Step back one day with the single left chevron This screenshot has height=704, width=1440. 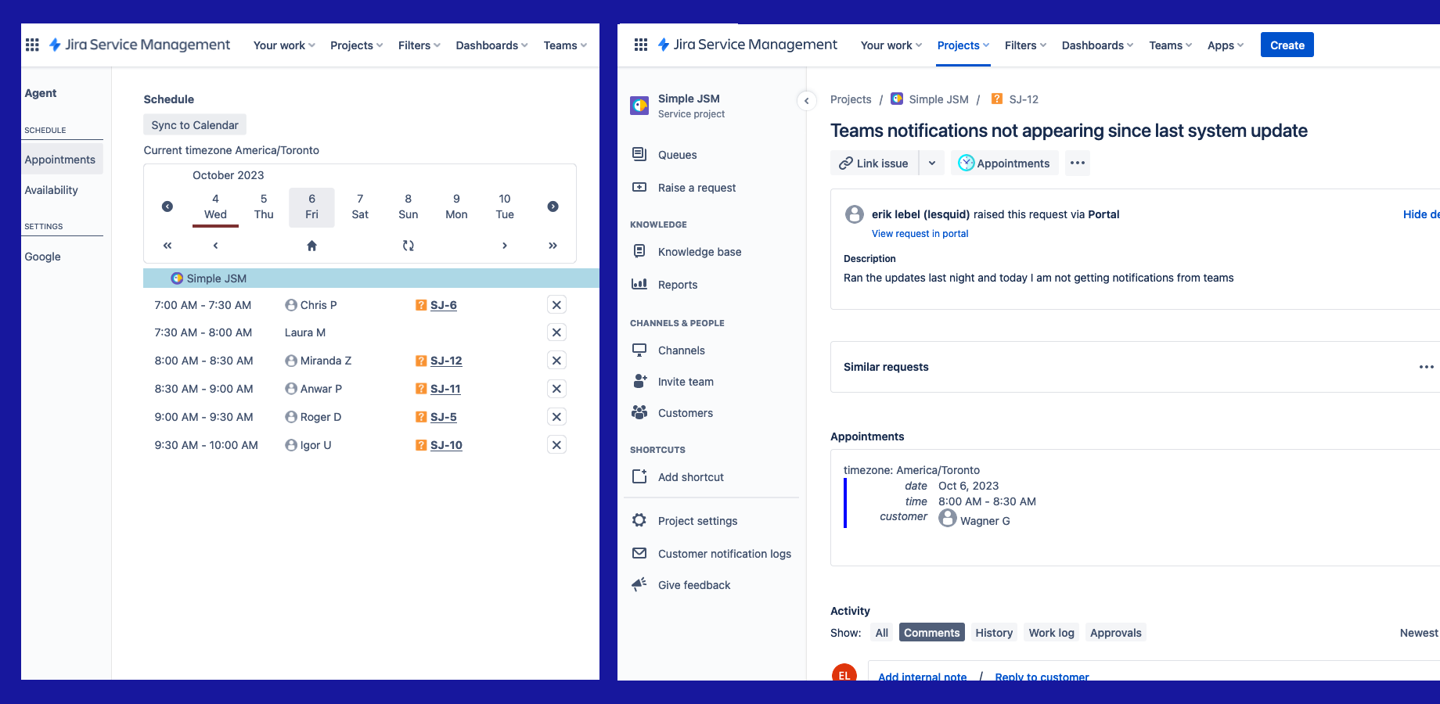pyautogui.click(x=216, y=246)
